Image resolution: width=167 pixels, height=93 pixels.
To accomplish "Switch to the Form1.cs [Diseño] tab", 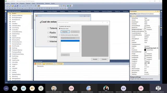I will click(39, 11).
